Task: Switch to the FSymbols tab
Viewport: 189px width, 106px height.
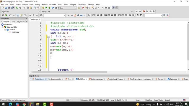Action: pos(21,22)
